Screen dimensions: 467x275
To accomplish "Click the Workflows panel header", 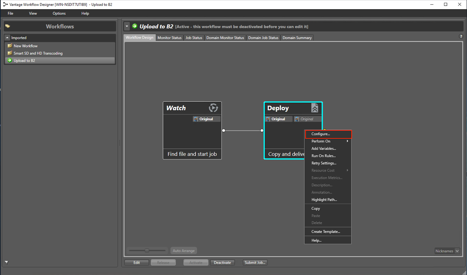I will point(60,26).
